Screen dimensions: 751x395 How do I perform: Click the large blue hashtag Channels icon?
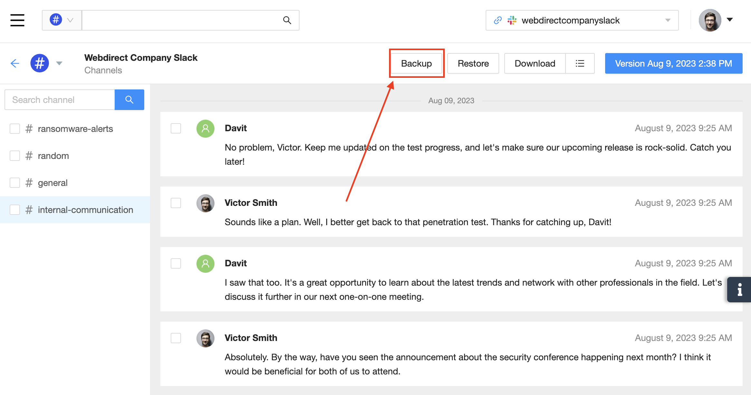pos(40,63)
